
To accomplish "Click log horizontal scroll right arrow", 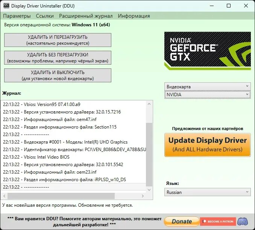I will 143,196.
